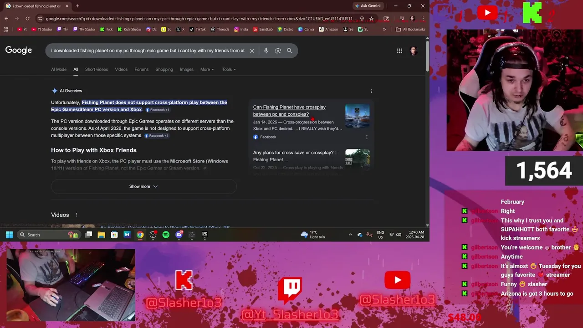Click the taskbar Search box

point(48,235)
